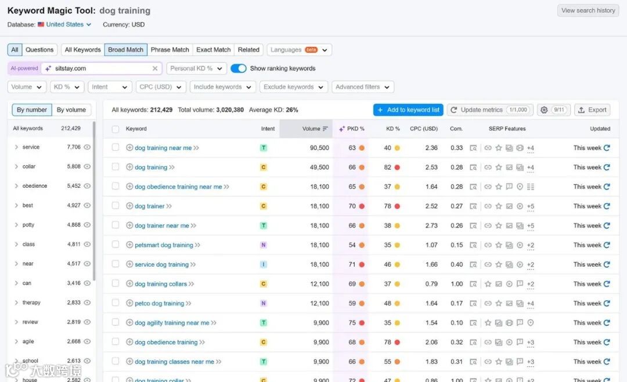
Task: Informational intent badge for service dog training
Action: coord(264,264)
